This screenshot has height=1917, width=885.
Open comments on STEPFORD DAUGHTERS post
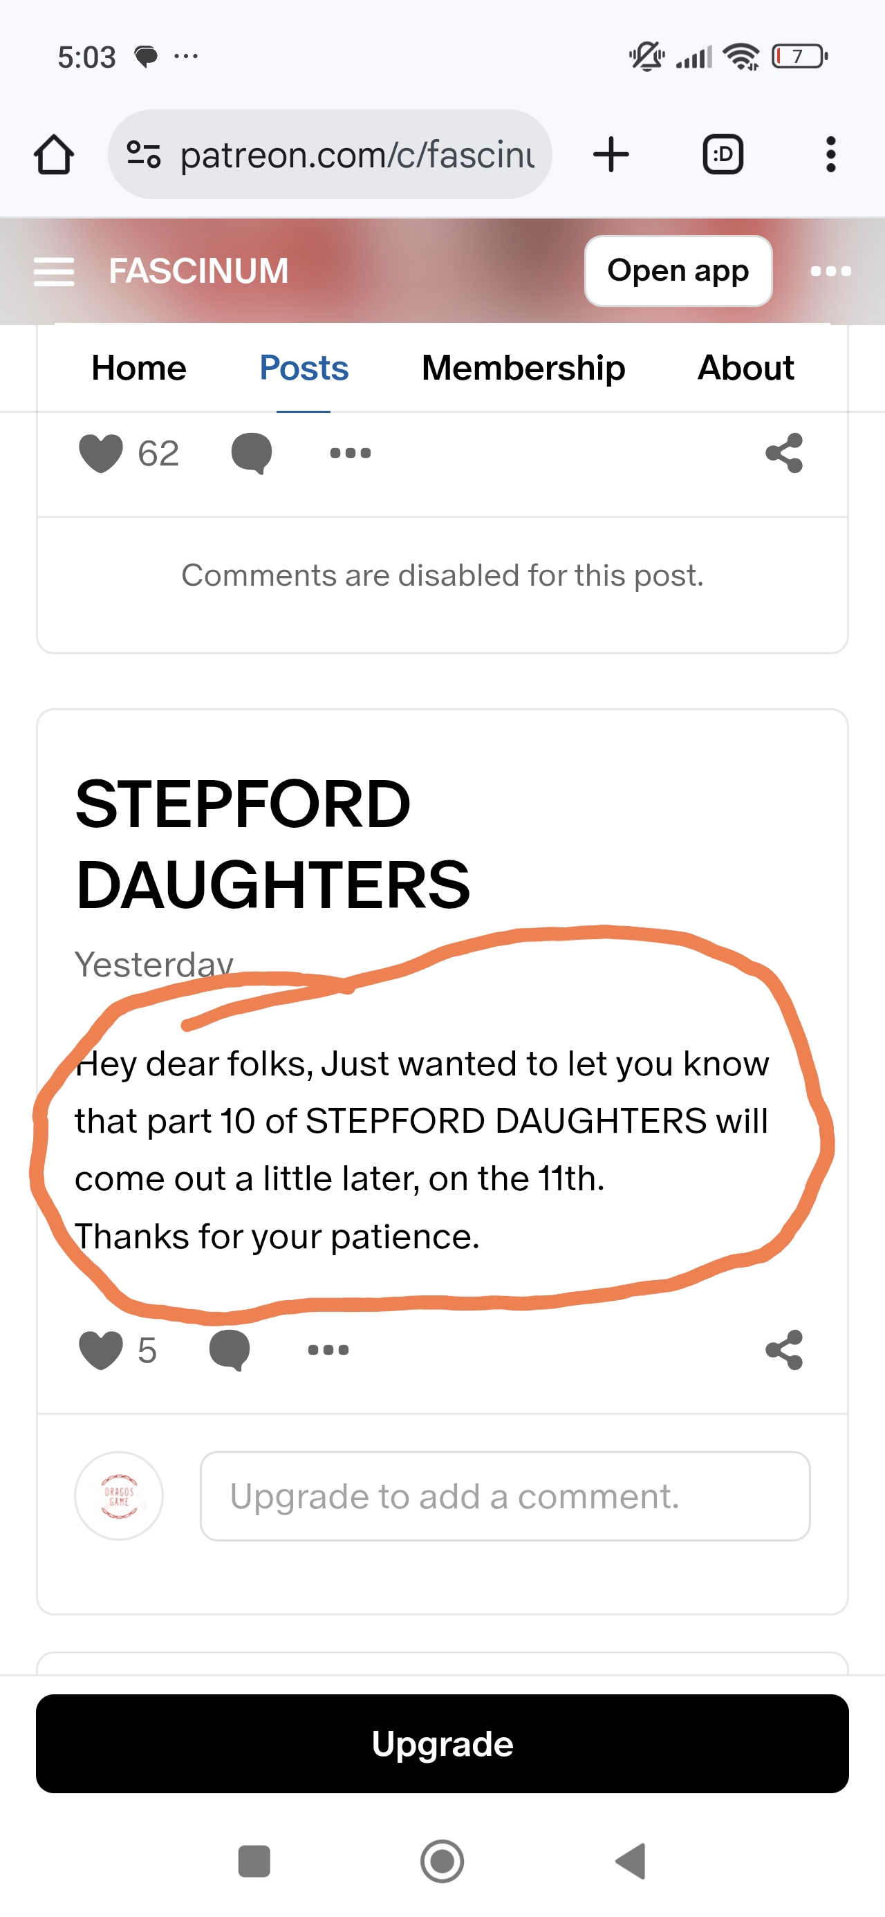click(x=230, y=1350)
